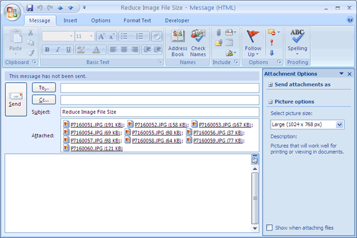Select attachment P7160051.JPG
The width and height of the screenshot is (357, 238).
coord(93,125)
